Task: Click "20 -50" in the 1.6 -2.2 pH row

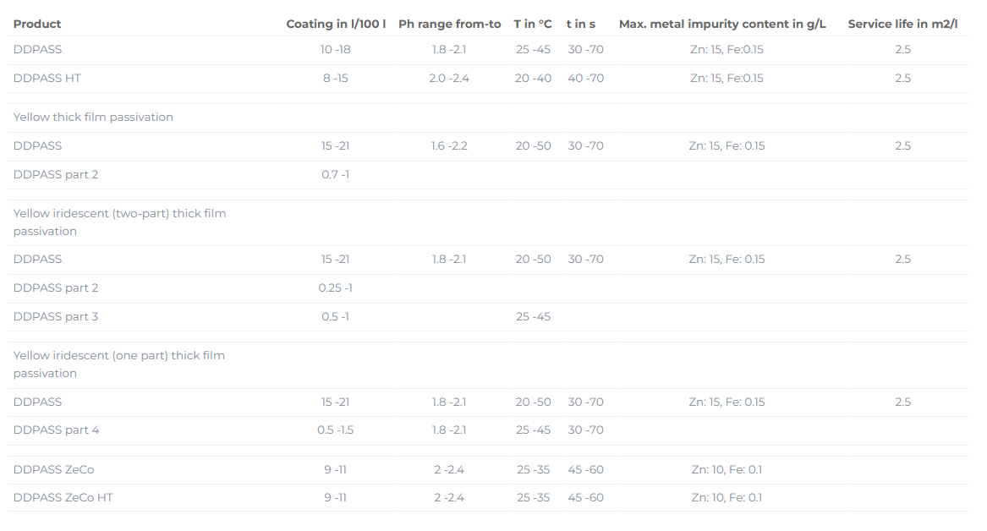Action: coord(533,145)
